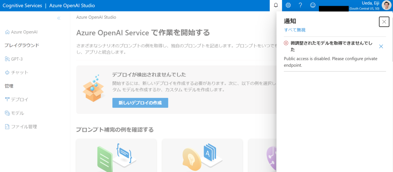Click Azure OpenAI Studio header title
The width and height of the screenshot is (393, 172).
72,6
